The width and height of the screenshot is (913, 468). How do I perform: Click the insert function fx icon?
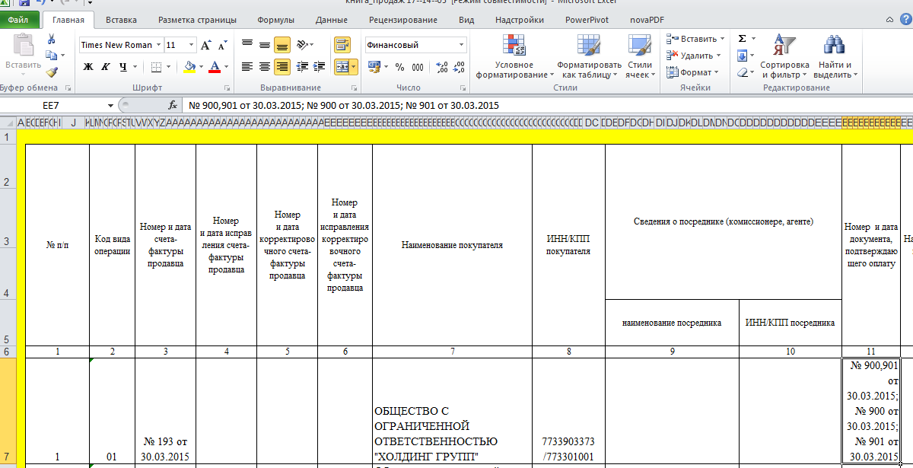coord(173,105)
